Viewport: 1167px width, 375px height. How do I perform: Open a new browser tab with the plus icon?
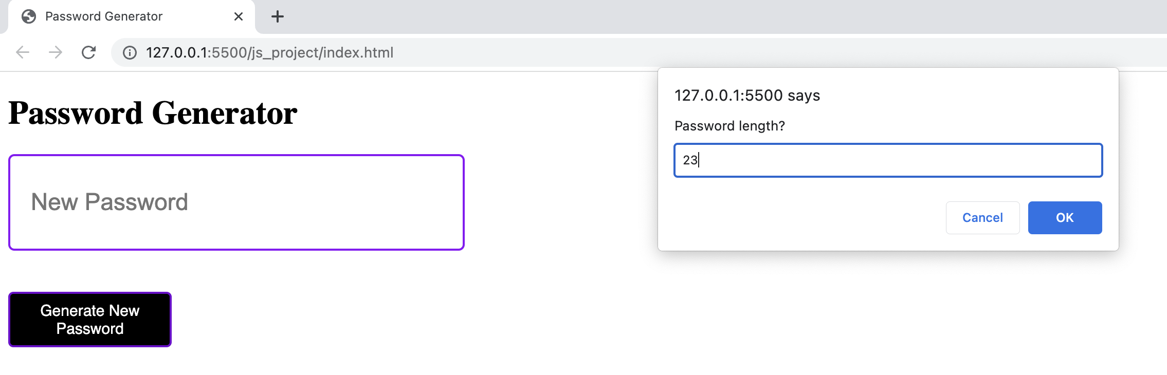pyautogui.click(x=278, y=16)
